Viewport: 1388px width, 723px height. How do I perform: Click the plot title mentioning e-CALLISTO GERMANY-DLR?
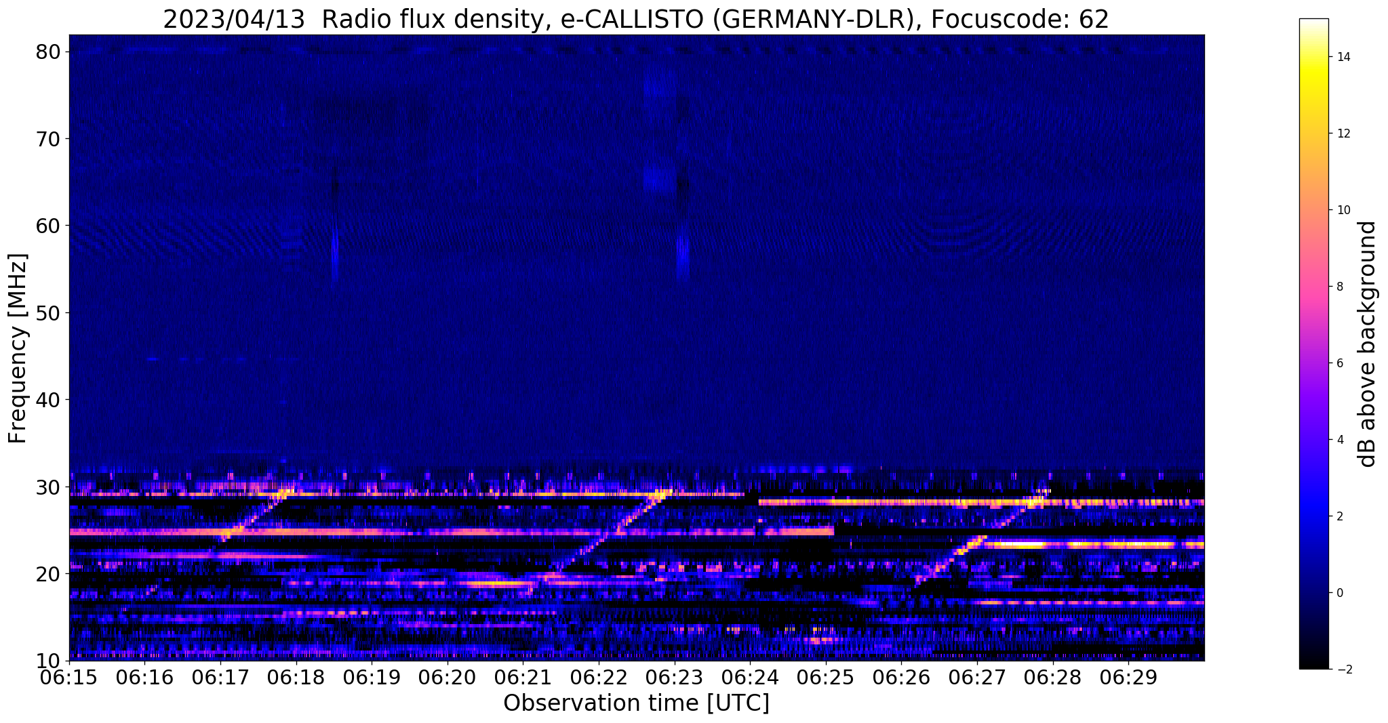coord(636,19)
